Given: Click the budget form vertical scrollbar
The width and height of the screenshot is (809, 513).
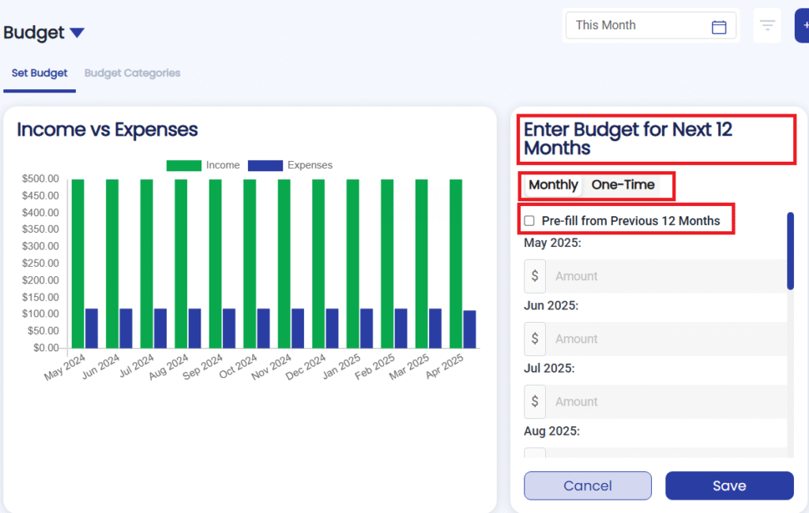Looking at the screenshot, I should click(790, 251).
